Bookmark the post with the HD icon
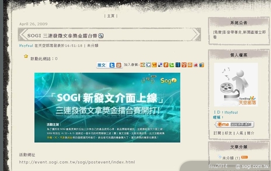Viewport: 271px width, 171px height. (x=143, y=65)
